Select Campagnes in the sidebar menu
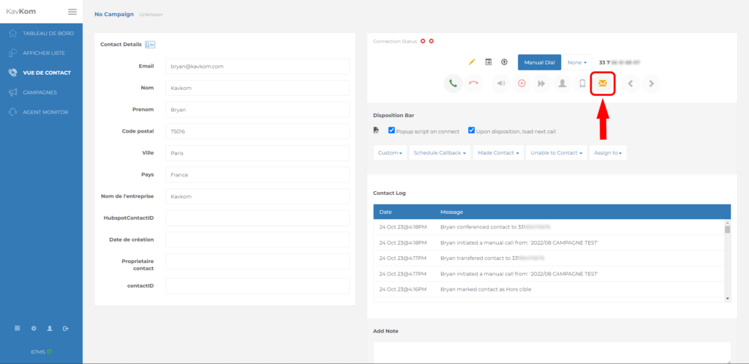749x364 pixels. coord(39,92)
